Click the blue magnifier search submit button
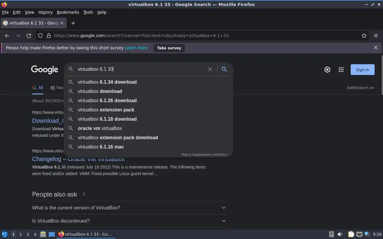 (x=224, y=69)
